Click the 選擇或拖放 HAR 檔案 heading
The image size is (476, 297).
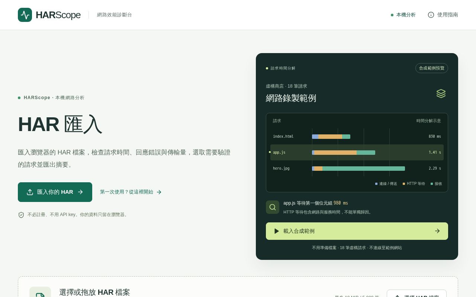[x=94, y=292]
